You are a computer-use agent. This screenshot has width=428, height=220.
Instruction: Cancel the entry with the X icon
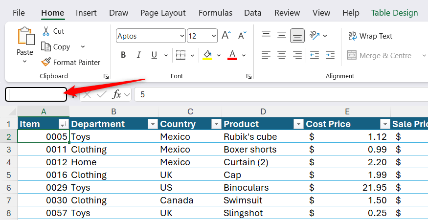click(x=87, y=95)
